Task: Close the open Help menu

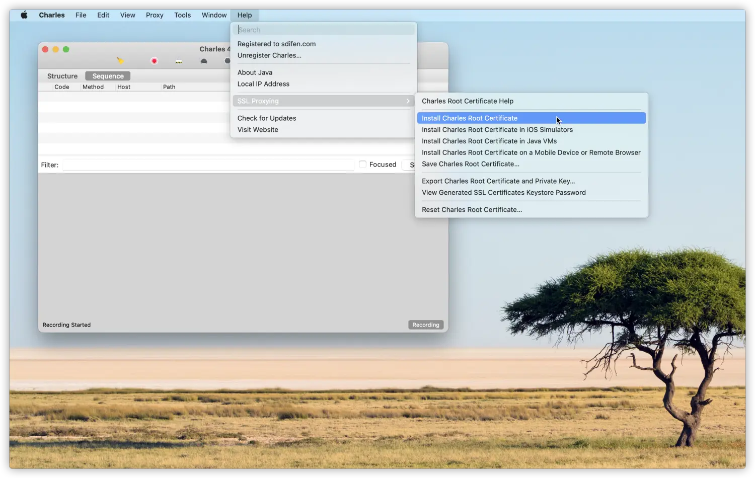Action: click(x=245, y=15)
